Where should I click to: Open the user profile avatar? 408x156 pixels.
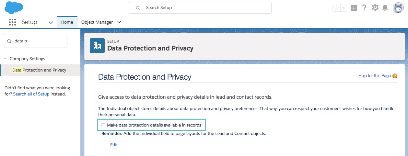[x=398, y=8]
